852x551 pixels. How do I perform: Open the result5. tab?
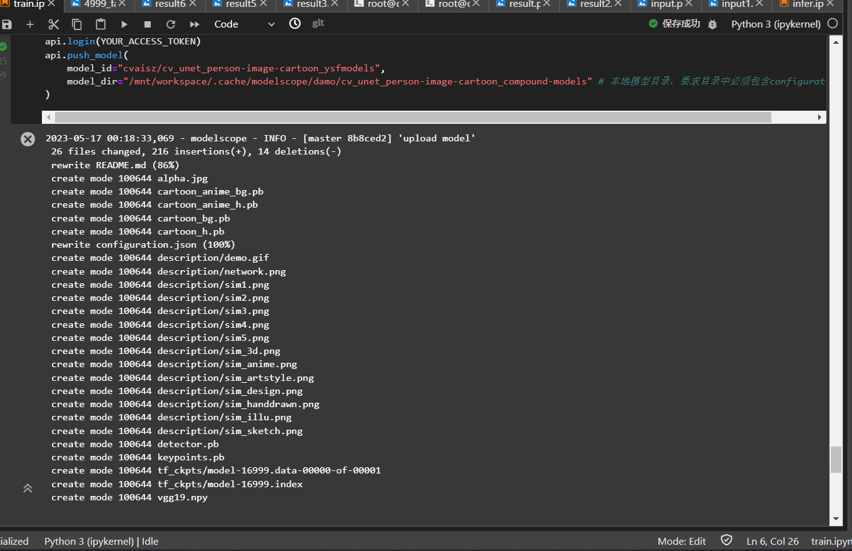(x=241, y=4)
